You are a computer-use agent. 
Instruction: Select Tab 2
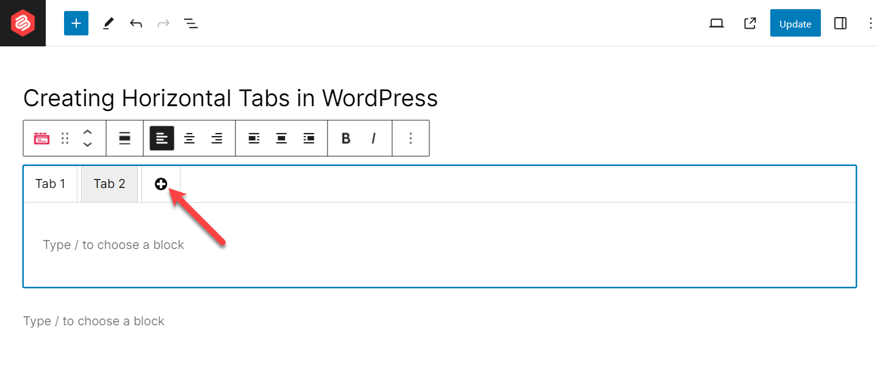pyautogui.click(x=110, y=184)
